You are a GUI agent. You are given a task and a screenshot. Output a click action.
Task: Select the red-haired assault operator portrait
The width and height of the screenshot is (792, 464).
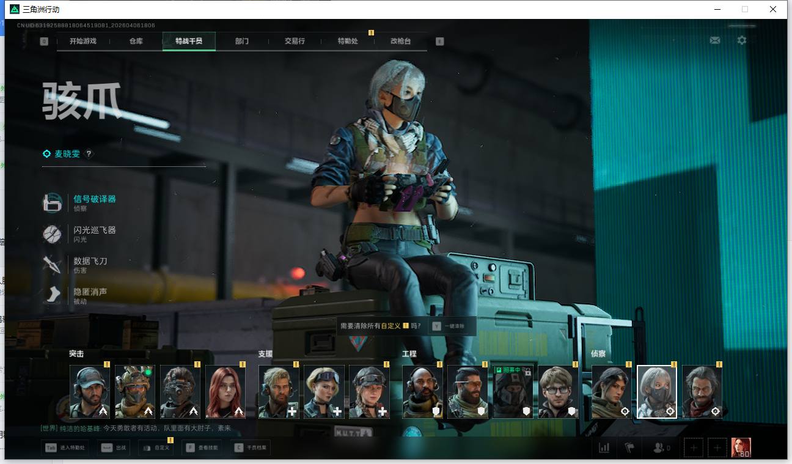(x=225, y=392)
